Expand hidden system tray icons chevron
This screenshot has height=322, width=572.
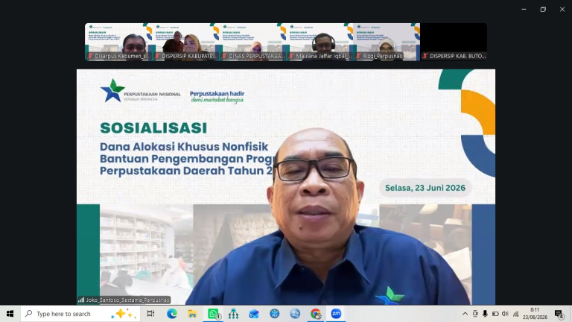[465, 314]
